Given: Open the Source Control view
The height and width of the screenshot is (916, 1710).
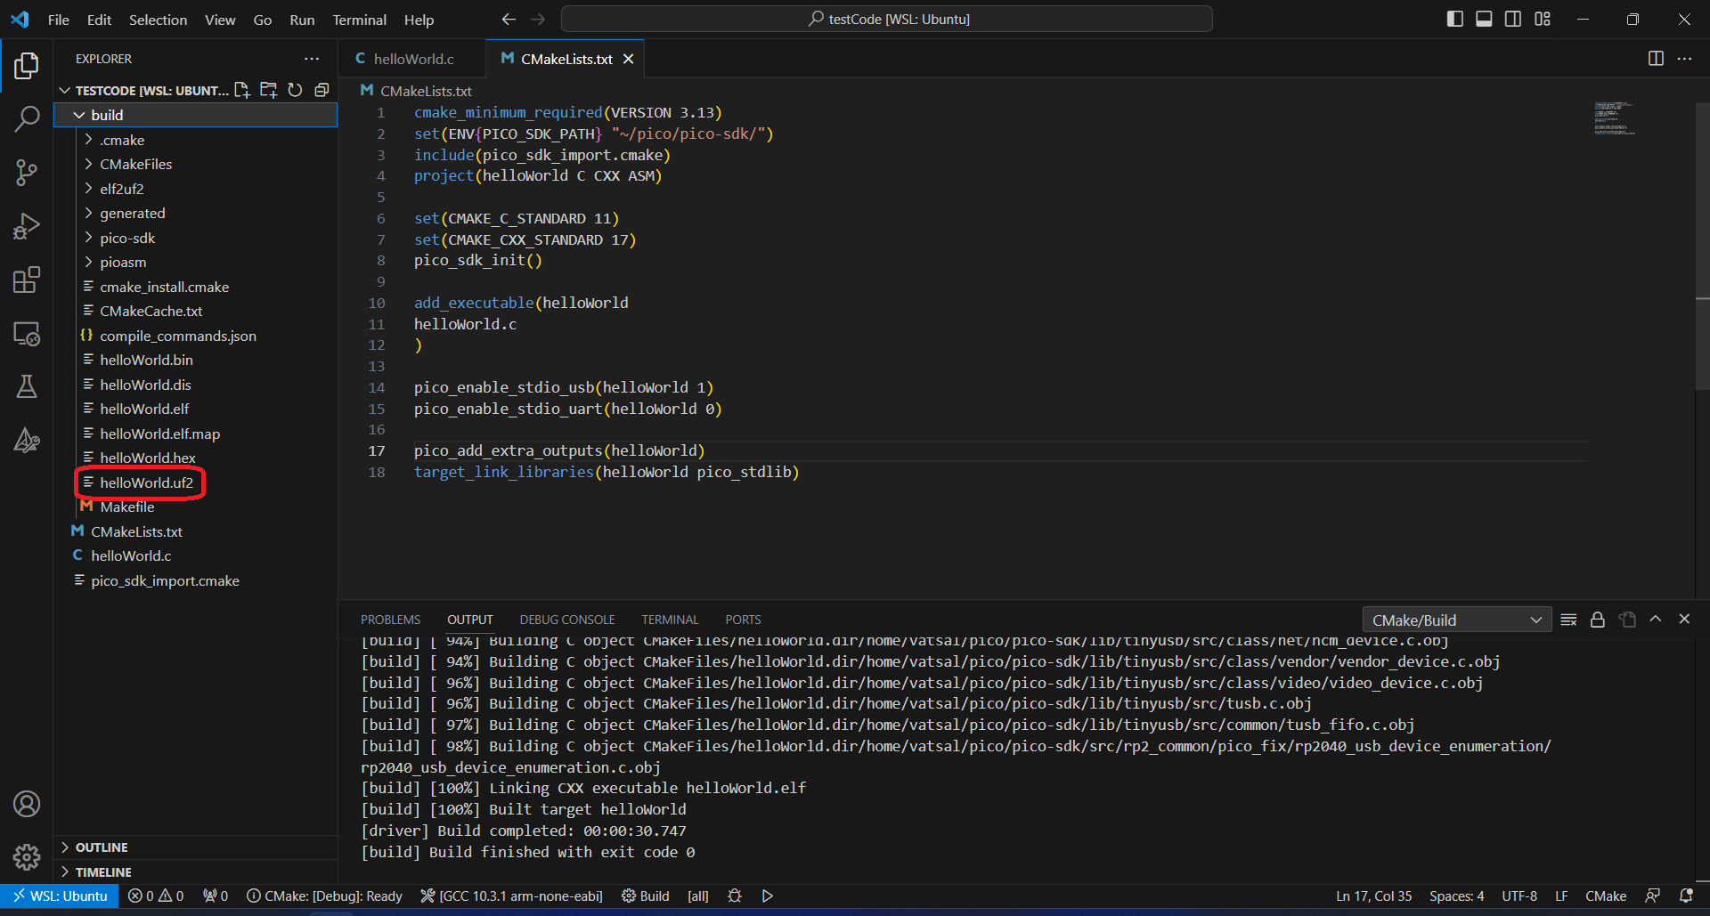Looking at the screenshot, I should pos(27,172).
